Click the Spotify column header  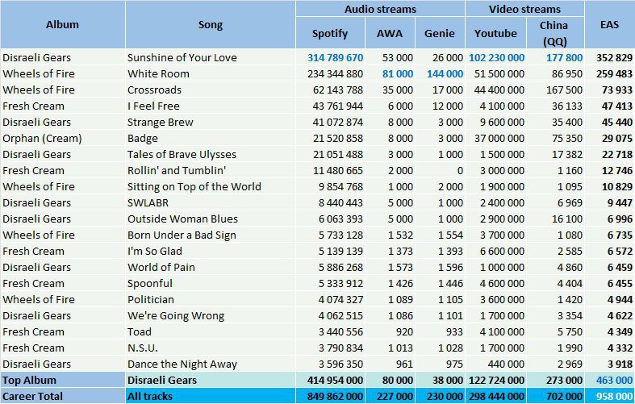(330, 33)
